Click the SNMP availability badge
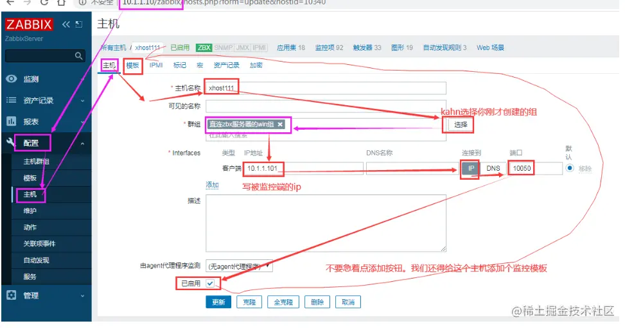Viewport: 625px width, 328px height. point(224,47)
